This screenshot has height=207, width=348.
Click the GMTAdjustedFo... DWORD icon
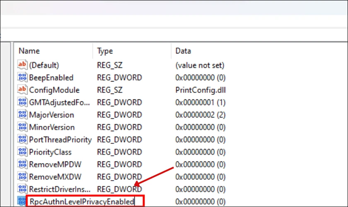point(22,102)
